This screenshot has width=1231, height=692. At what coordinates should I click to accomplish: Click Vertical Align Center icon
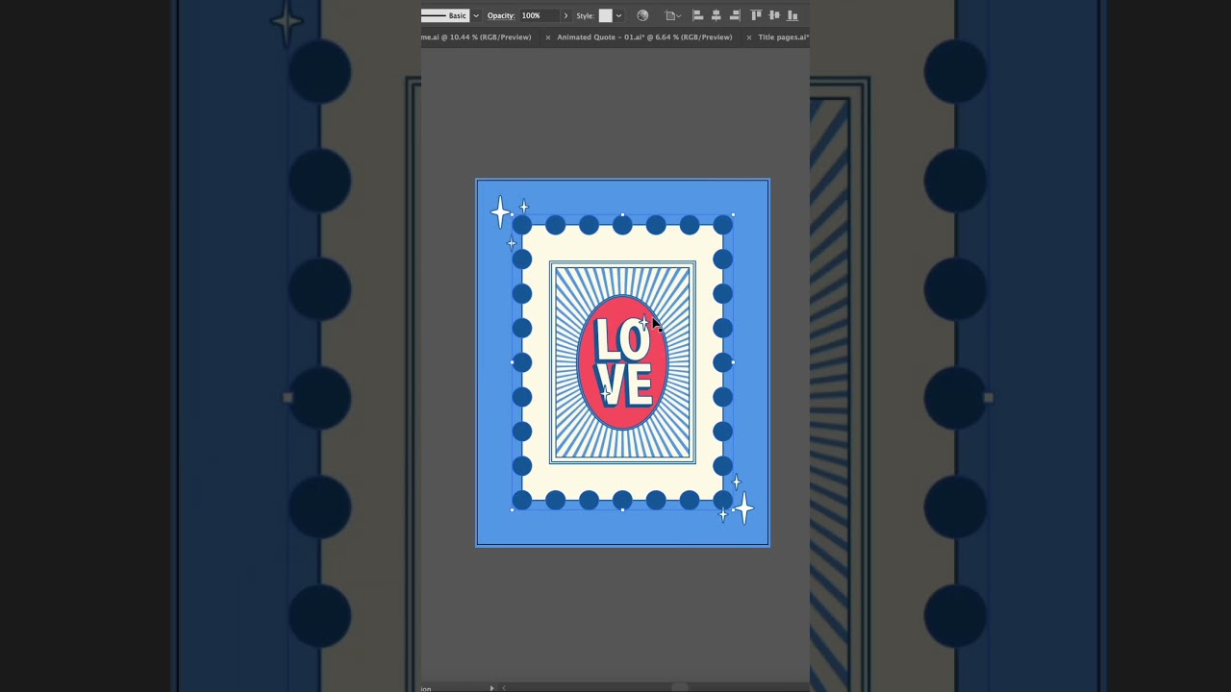pos(774,15)
